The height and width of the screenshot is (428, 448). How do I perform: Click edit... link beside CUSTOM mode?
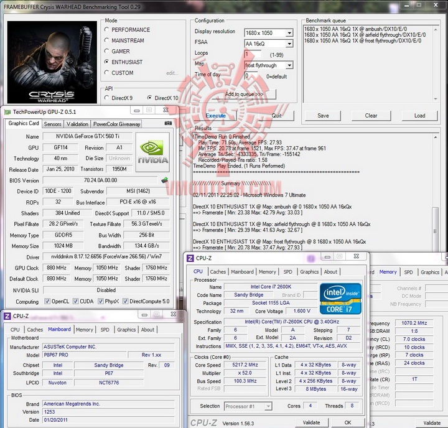[172, 73]
